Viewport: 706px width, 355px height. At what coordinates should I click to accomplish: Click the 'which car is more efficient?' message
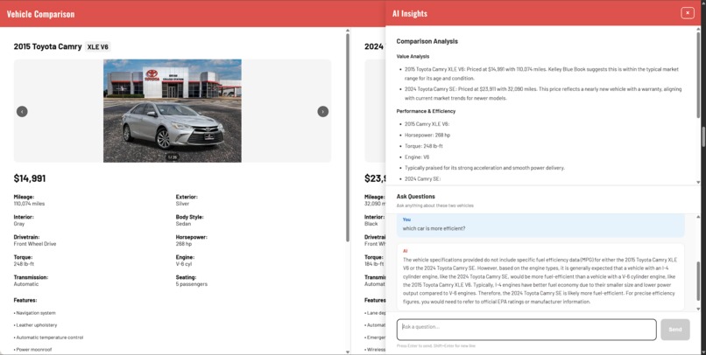[434, 228]
